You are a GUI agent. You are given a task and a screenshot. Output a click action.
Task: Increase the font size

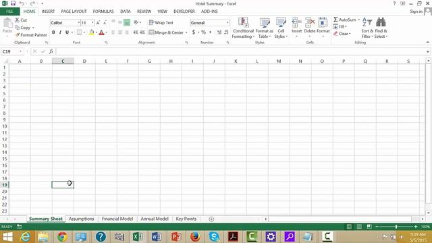pos(98,23)
